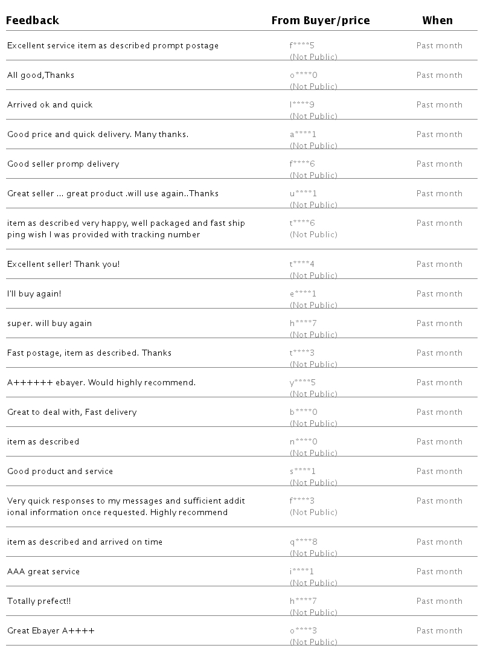Click "A++++++ ebayer. Would highly recommend." feedback
483x657 pixels.
tap(101, 383)
